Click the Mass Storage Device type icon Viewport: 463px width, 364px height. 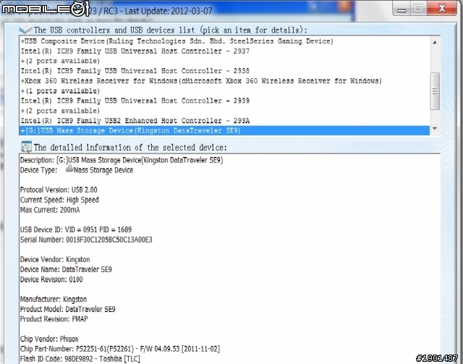69,169
